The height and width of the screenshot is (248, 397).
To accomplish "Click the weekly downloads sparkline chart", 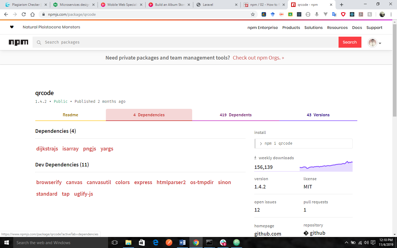I will (x=326, y=166).
